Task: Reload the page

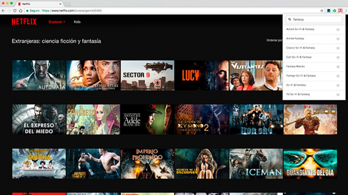Action: 15,11
